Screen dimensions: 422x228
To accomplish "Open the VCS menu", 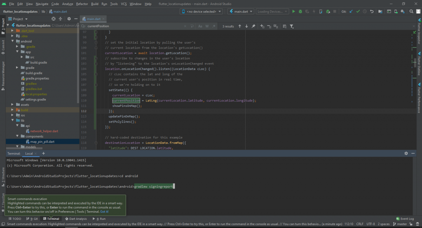I will click(x=124, y=4).
